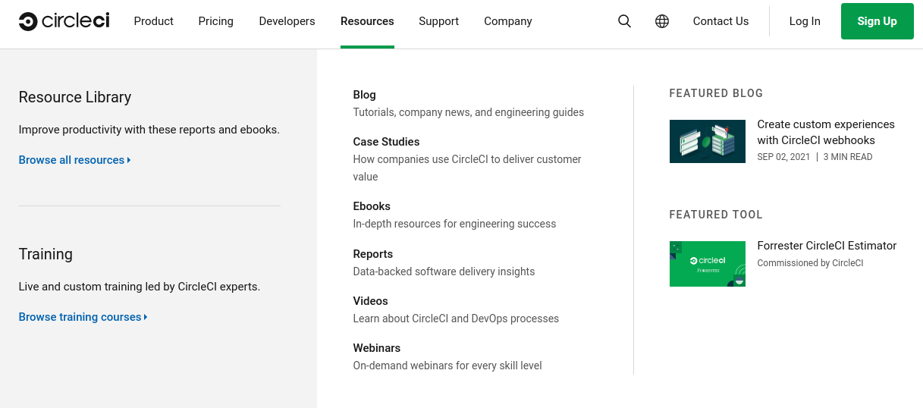Click the 'FEATURED TOOL' heading
This screenshot has width=923, height=408.
tap(716, 215)
